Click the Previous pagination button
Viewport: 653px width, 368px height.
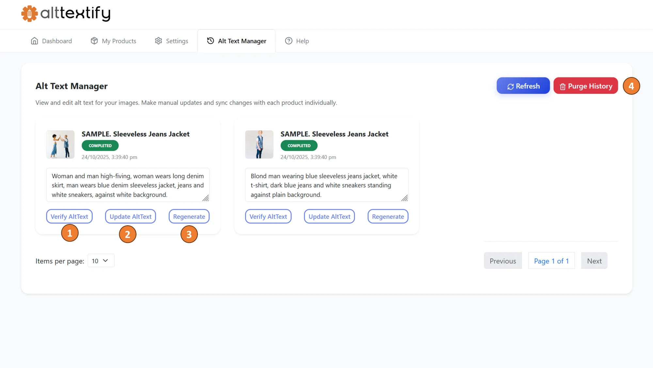pyautogui.click(x=502, y=261)
